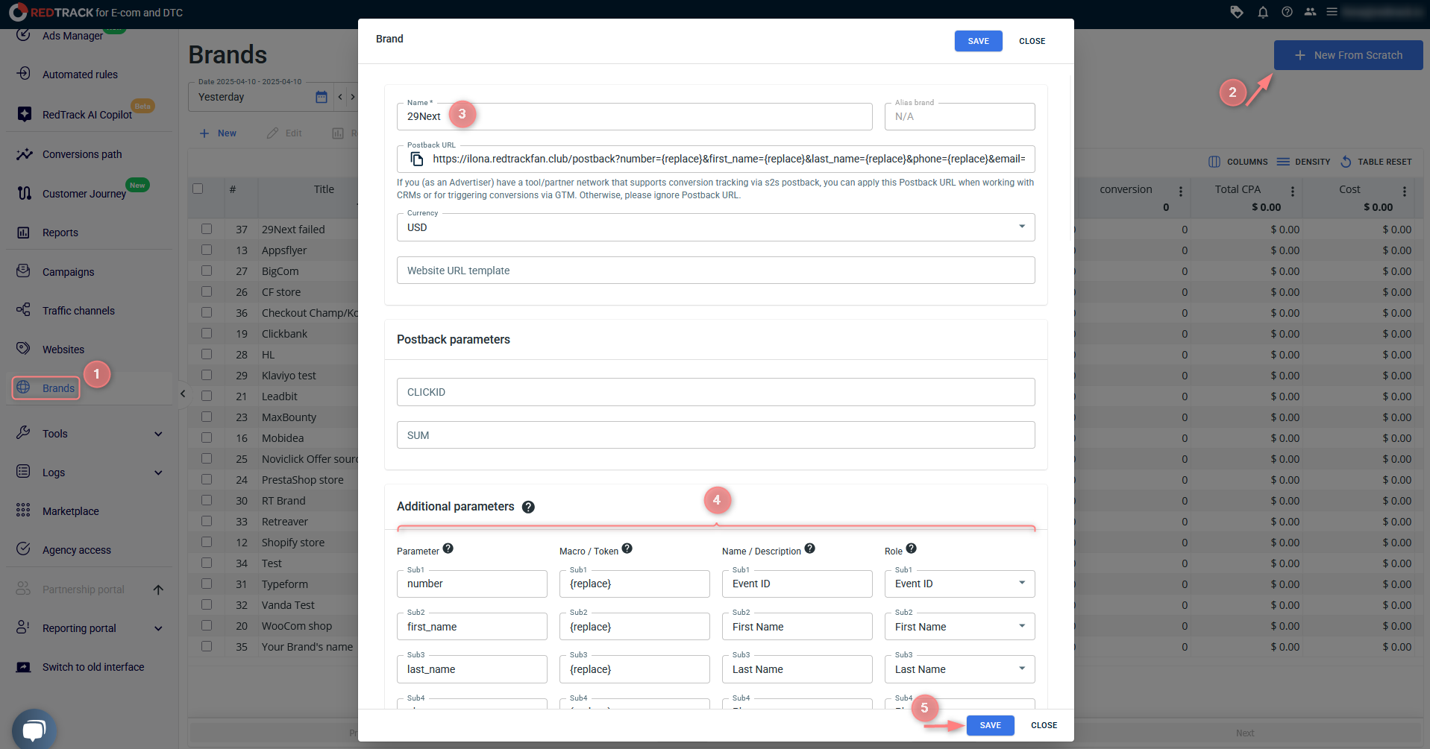
Task: Click the top CLOSE button in Brand dialog
Action: 1032,41
